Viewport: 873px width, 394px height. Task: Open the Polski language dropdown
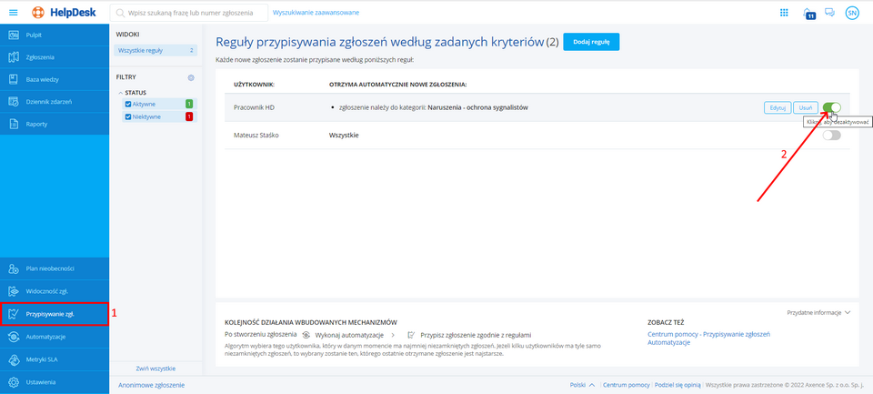[582, 385]
